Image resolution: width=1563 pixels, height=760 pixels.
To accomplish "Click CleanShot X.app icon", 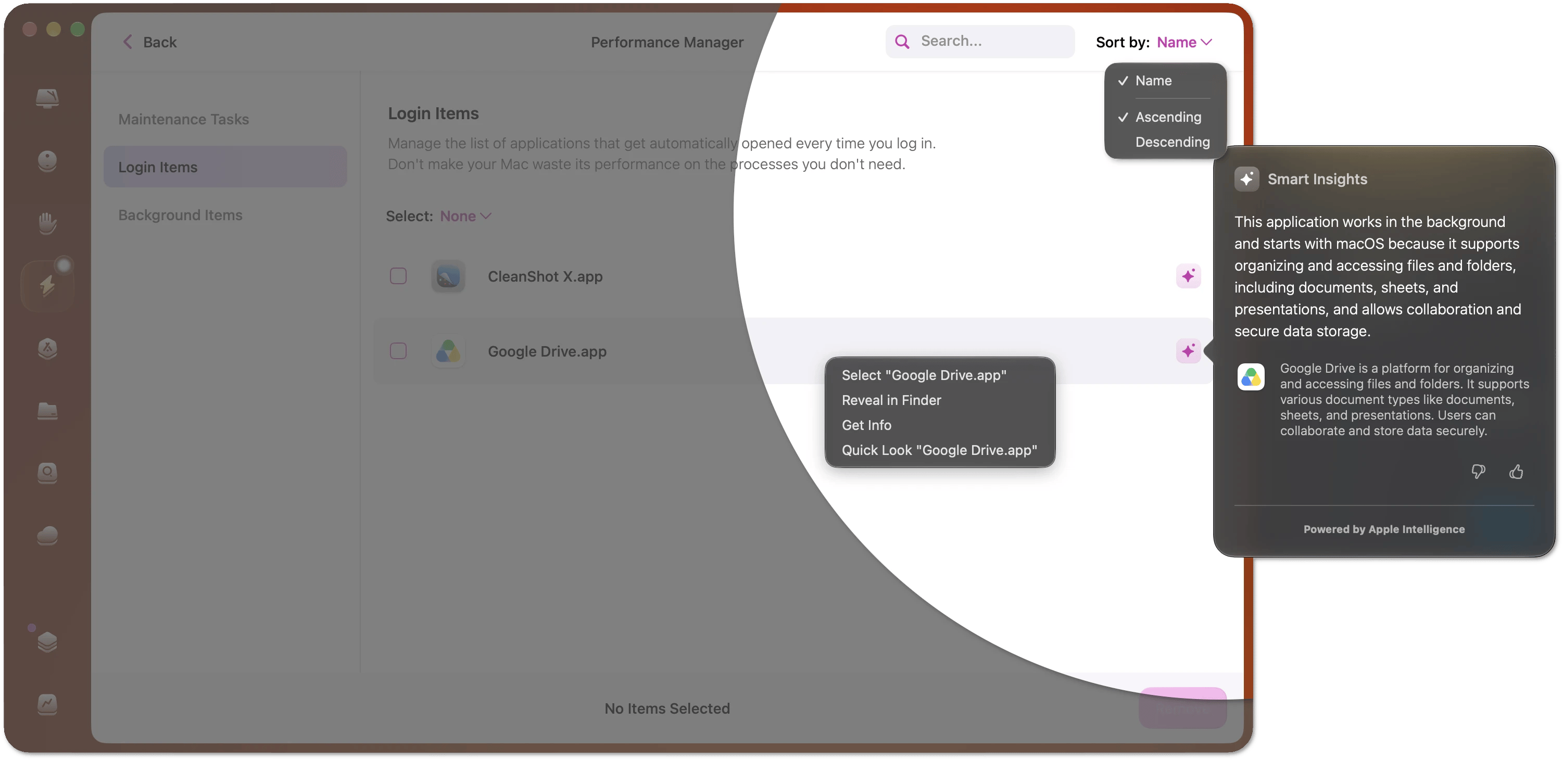I will (x=448, y=276).
